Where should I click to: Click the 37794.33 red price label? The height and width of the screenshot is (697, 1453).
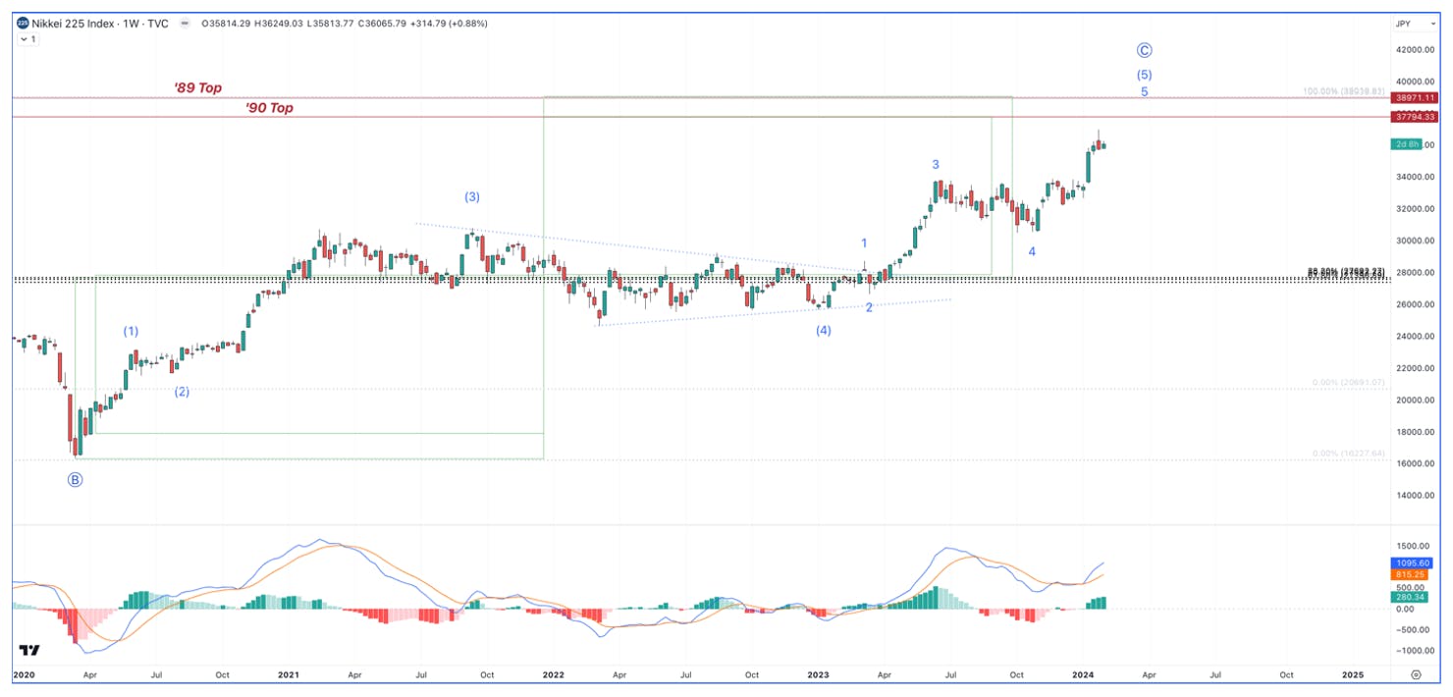coord(1414,117)
